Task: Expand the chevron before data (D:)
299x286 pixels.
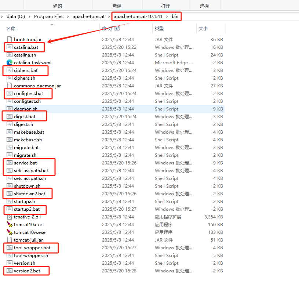Action: [x=2, y=17]
